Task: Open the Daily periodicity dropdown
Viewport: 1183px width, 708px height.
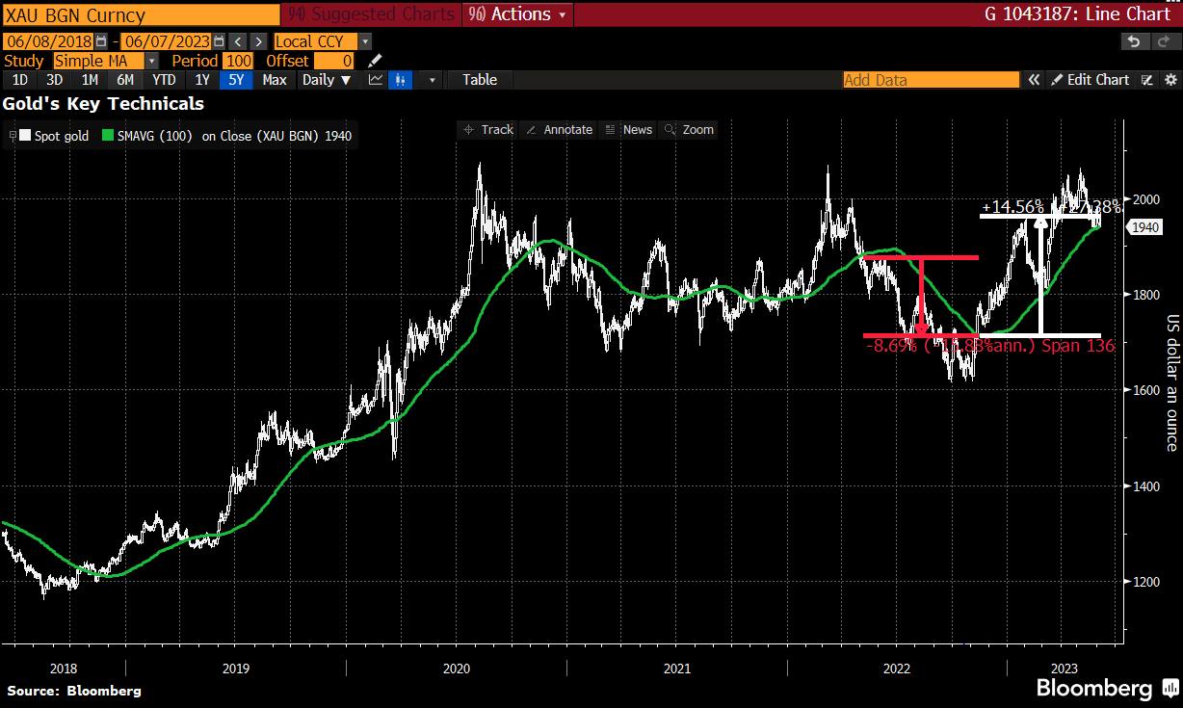Action: pyautogui.click(x=327, y=80)
